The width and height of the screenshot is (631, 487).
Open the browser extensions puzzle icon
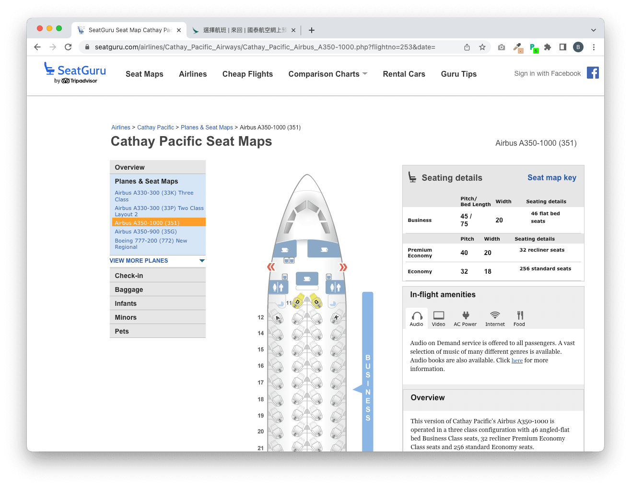548,47
